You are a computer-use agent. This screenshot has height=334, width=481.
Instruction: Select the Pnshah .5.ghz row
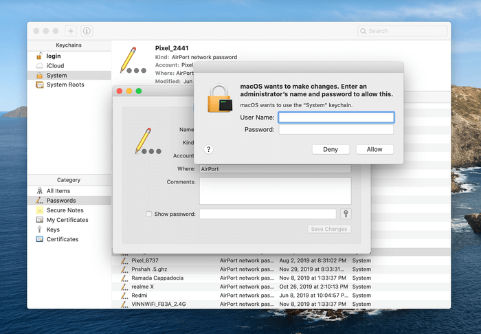click(281, 269)
